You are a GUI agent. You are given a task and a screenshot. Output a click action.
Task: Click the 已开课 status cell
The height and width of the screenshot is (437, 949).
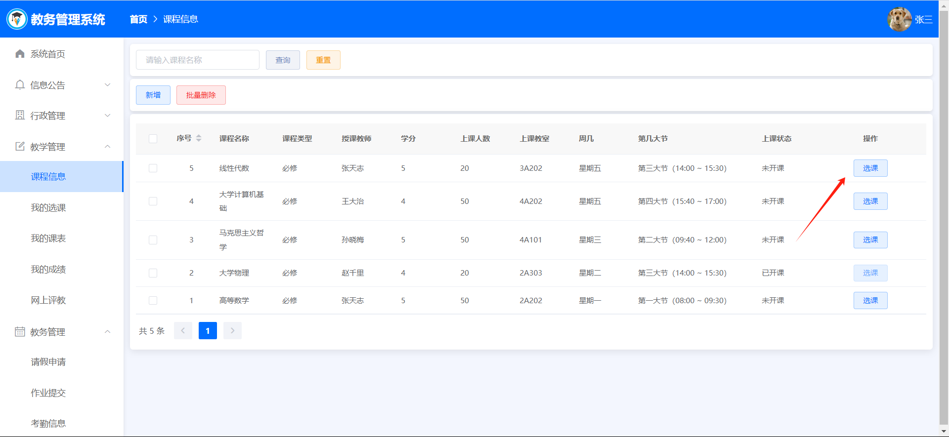[x=773, y=273]
